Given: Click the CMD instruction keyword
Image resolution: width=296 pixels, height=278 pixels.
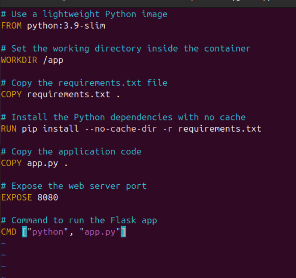Looking at the screenshot, I should [9, 232].
